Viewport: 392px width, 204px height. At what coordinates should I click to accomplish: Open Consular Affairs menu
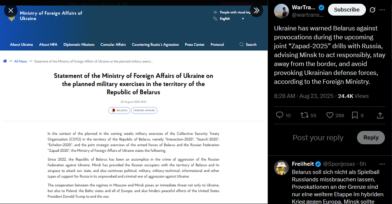[x=113, y=45]
